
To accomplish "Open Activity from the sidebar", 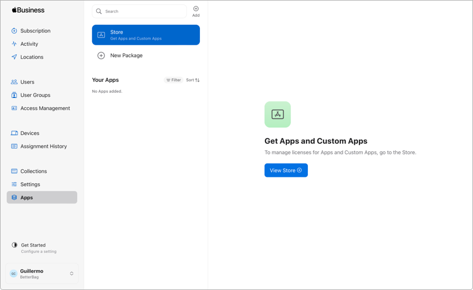I will (x=29, y=44).
